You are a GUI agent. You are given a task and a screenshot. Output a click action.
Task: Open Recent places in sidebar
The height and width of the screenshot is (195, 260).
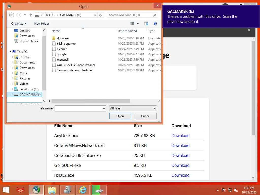click(28, 41)
